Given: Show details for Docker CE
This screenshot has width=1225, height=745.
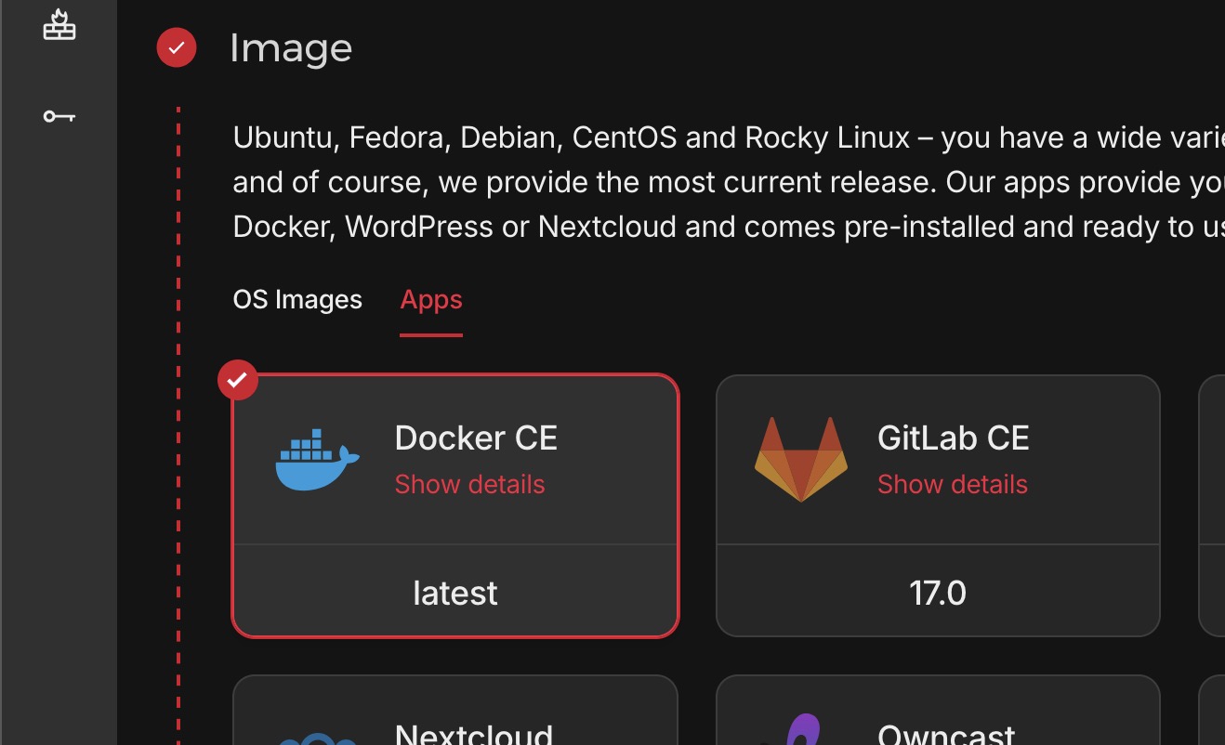Looking at the screenshot, I should click(x=469, y=484).
